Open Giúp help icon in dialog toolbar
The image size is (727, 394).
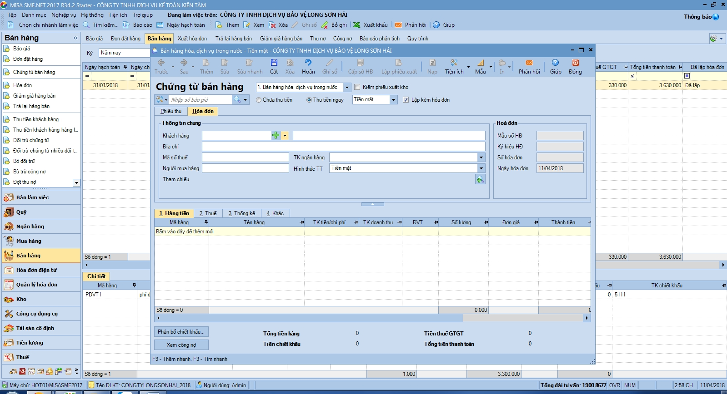click(x=555, y=63)
